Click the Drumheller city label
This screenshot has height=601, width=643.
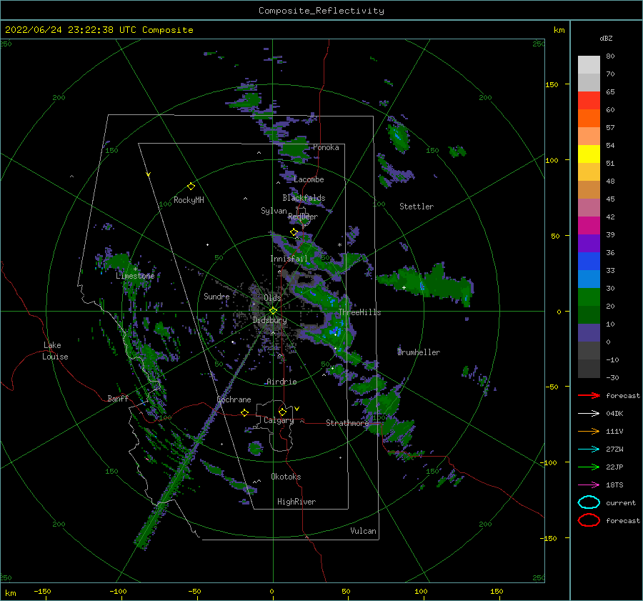tap(419, 352)
